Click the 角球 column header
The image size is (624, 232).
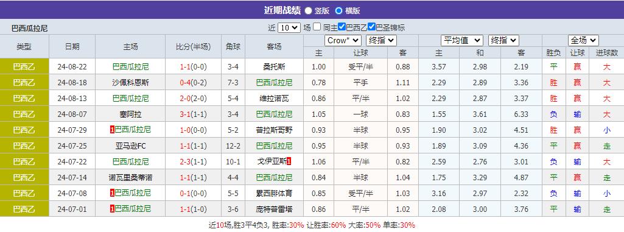(233, 46)
